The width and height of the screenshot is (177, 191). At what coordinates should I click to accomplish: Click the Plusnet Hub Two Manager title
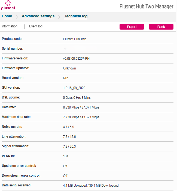click(146, 7)
